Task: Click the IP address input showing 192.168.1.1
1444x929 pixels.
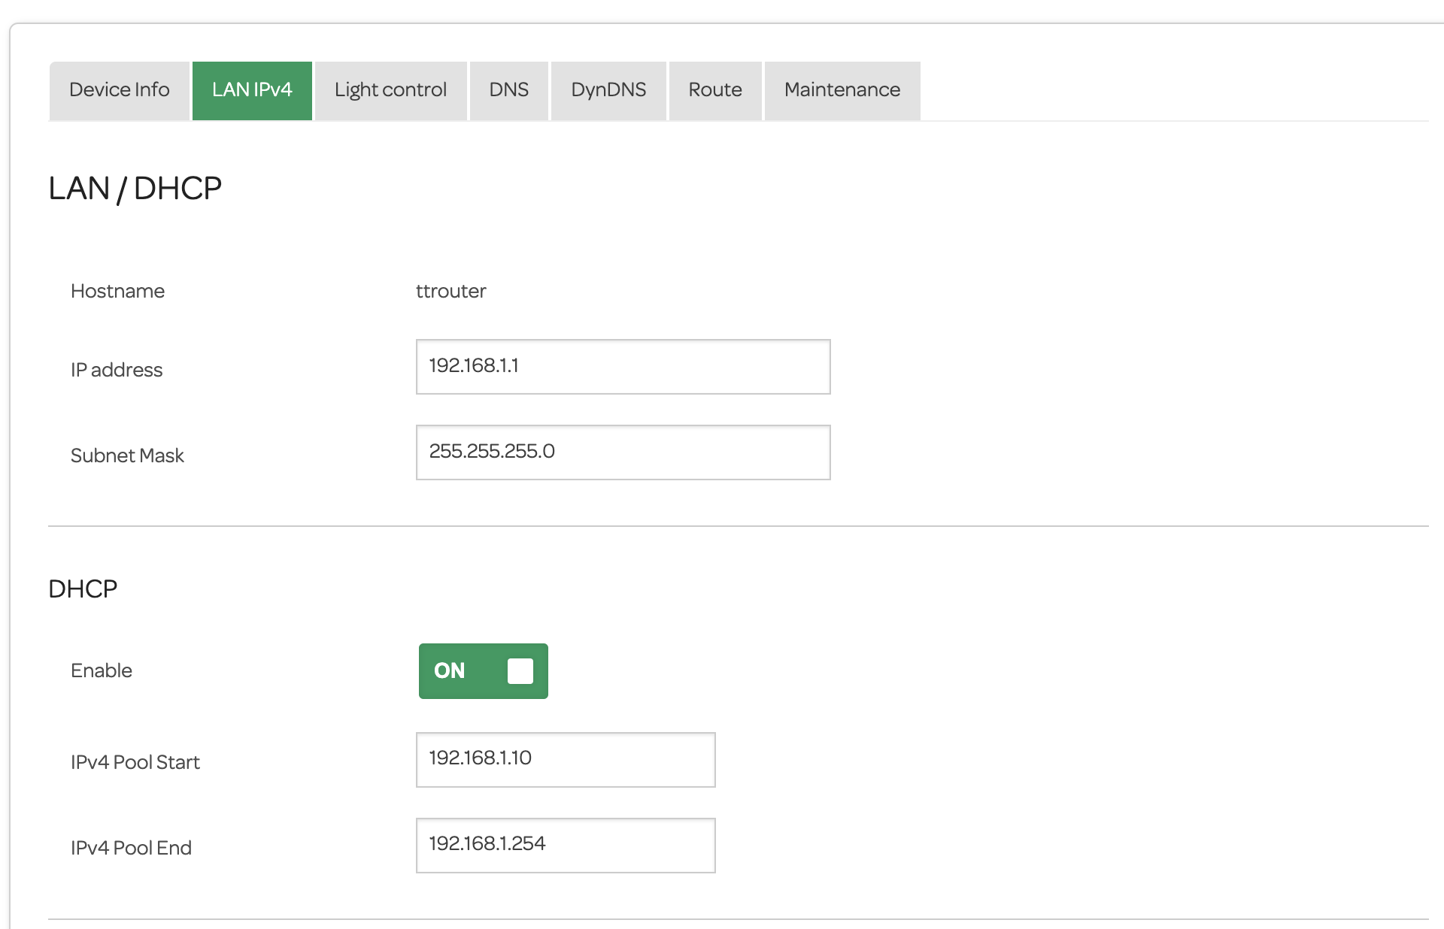Action: (x=622, y=367)
